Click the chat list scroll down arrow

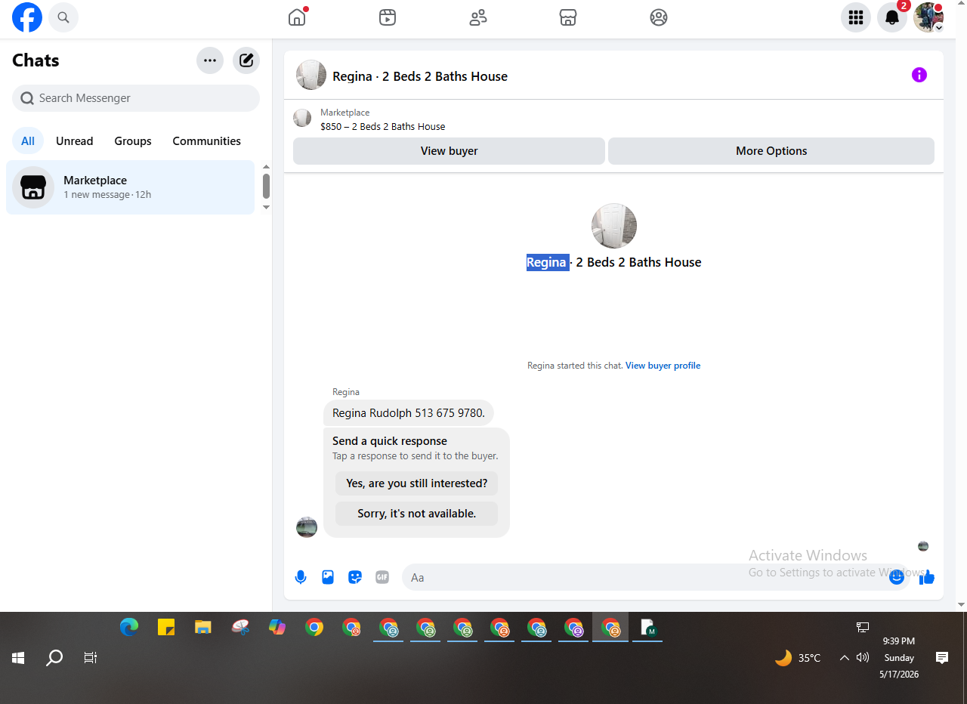tap(266, 207)
